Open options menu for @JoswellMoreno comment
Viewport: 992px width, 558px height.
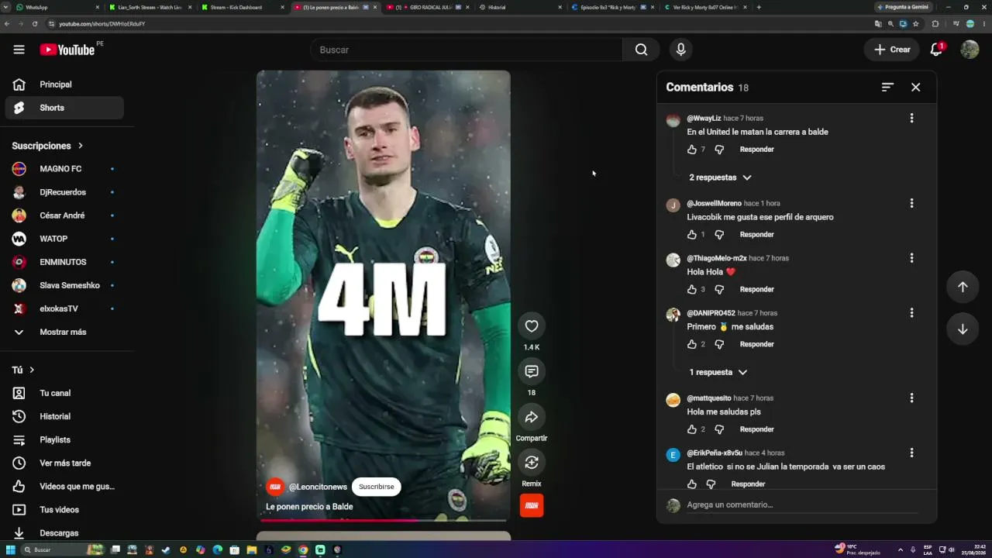click(911, 204)
